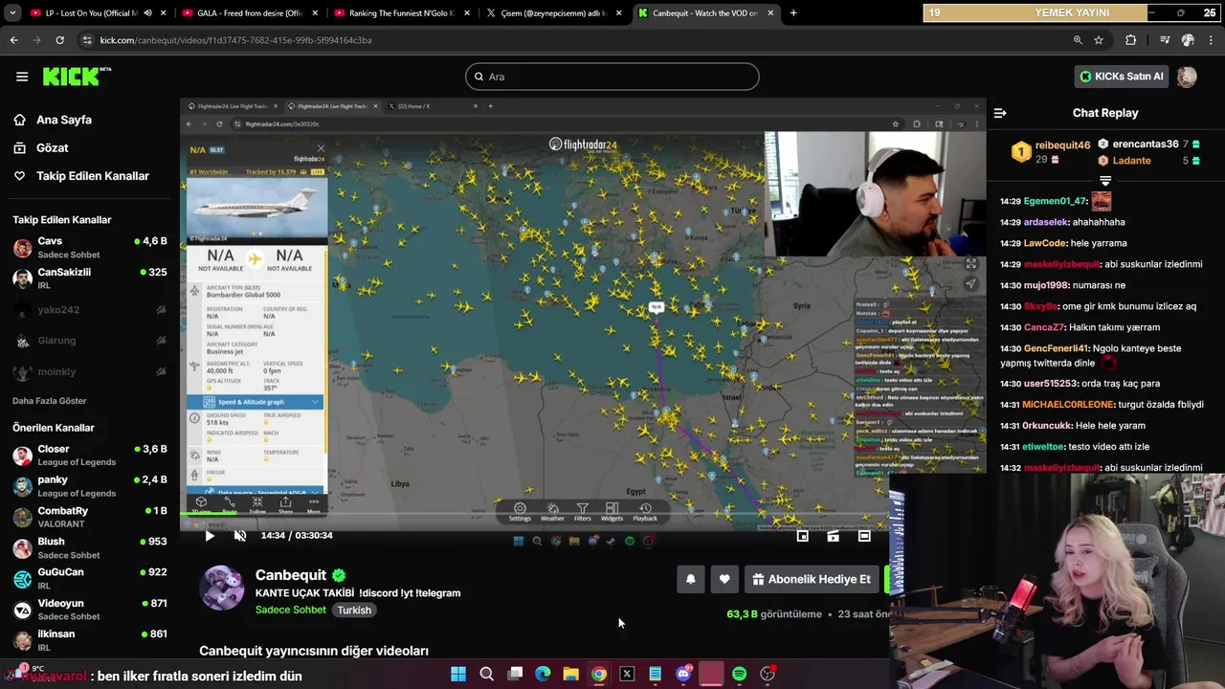Open Takip Edilen Kanallar in sidebar
This screenshot has height=689, width=1225.
click(81, 176)
